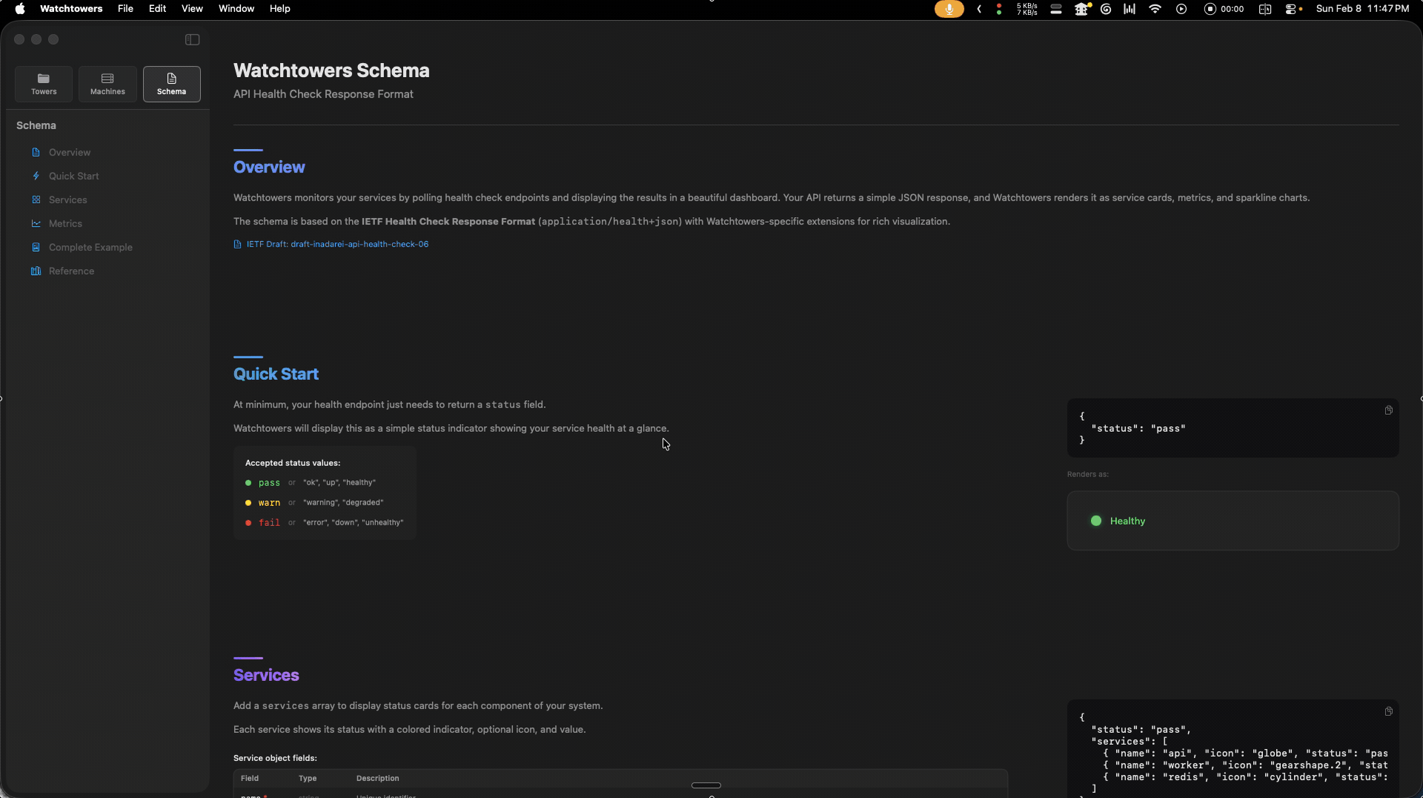Toggle the sidebar visibility
The height and width of the screenshot is (798, 1423).
(x=192, y=39)
